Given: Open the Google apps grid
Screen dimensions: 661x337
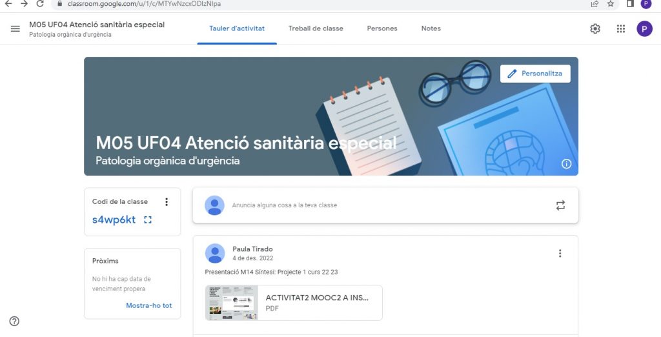Looking at the screenshot, I should pyautogui.click(x=620, y=29).
